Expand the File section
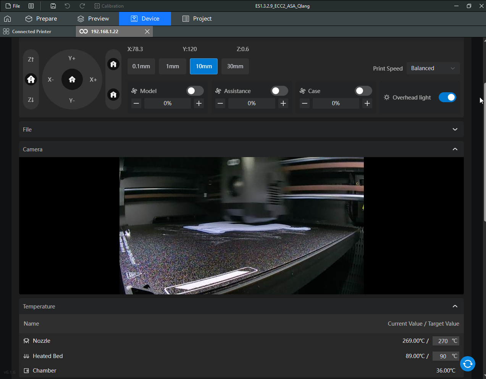Viewport: 486px width, 379px height. (x=455, y=130)
